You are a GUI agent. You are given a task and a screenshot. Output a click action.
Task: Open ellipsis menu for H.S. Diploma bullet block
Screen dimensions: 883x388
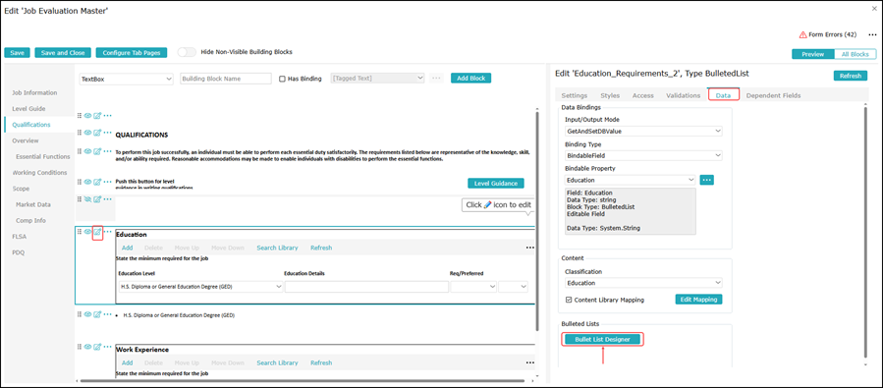[x=108, y=314]
